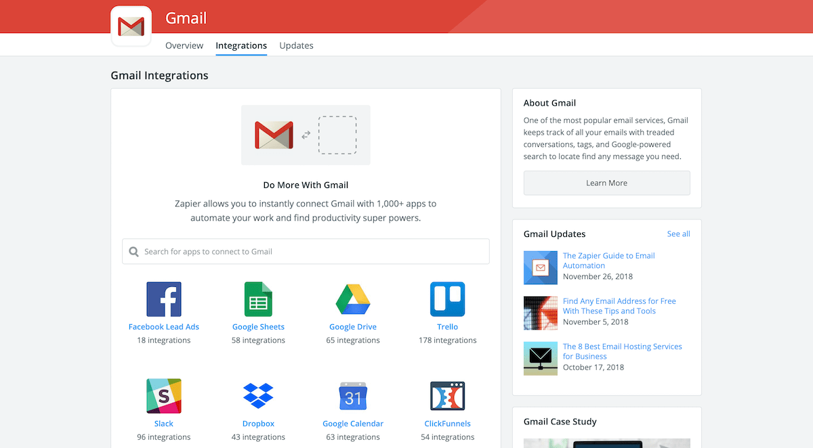Open the Google Calendar app icon
The height and width of the screenshot is (448, 813).
[x=353, y=396]
